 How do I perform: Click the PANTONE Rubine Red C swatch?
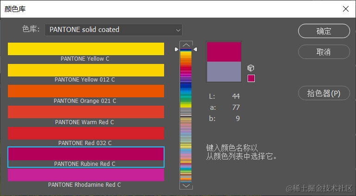pos(86,154)
